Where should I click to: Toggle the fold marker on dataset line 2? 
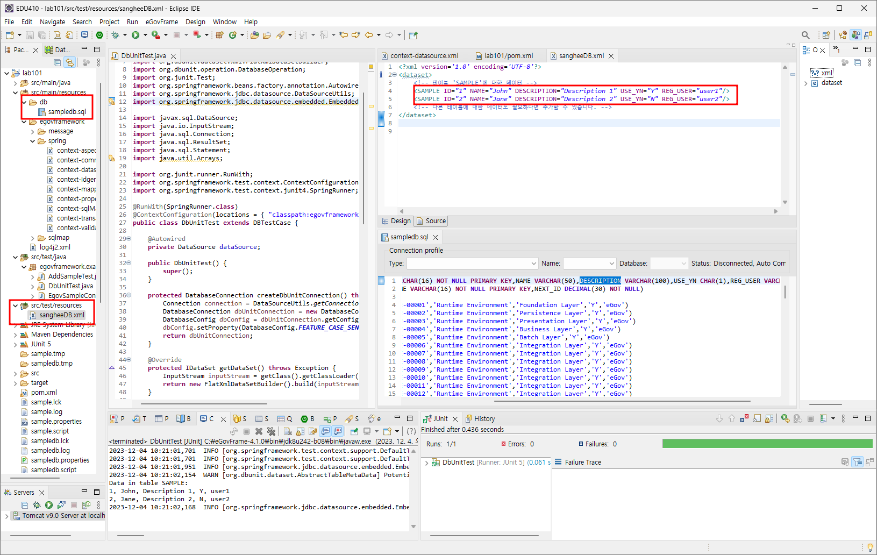coord(394,75)
